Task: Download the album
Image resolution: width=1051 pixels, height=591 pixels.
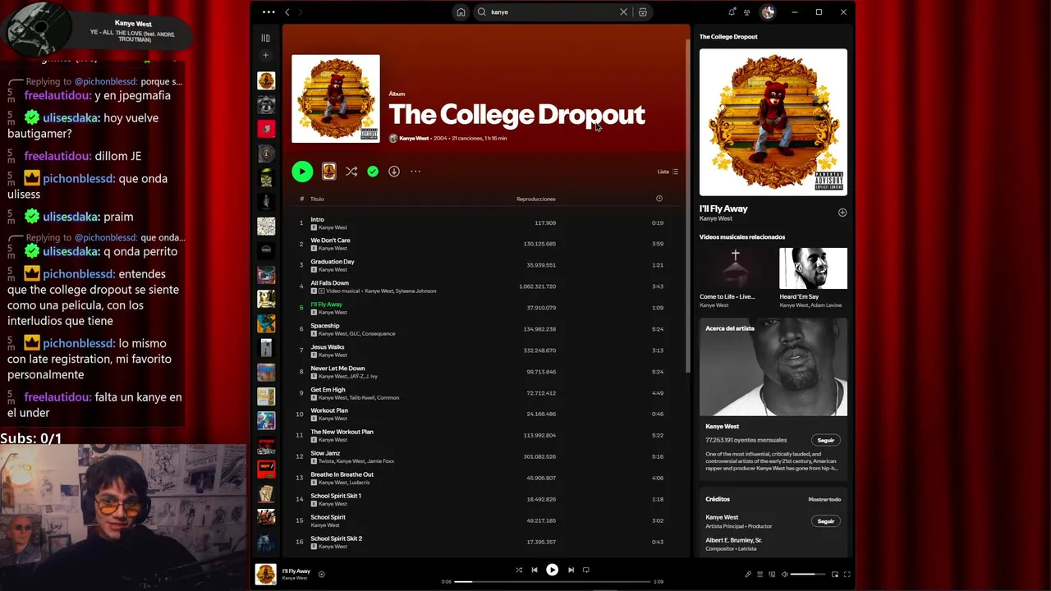Action: (394, 172)
